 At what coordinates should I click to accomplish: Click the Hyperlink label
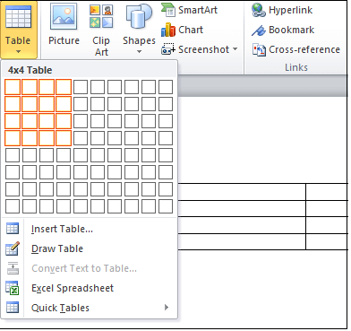pos(291,10)
